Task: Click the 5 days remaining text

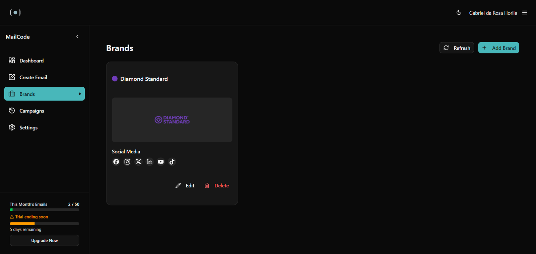Action: pos(25,230)
